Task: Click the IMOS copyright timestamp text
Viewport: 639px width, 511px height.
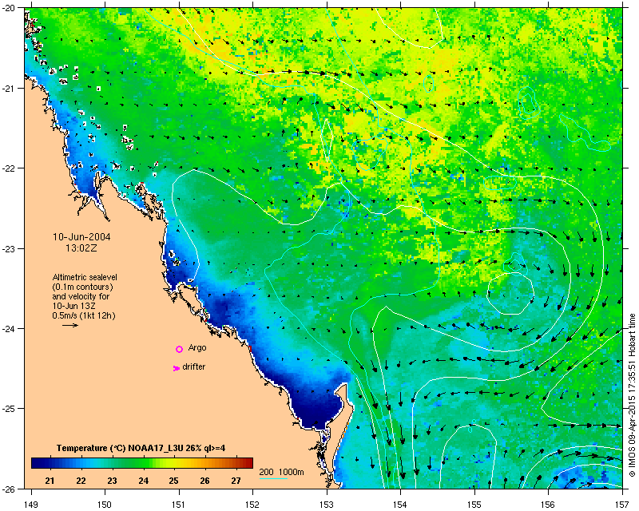Action: click(x=633, y=395)
